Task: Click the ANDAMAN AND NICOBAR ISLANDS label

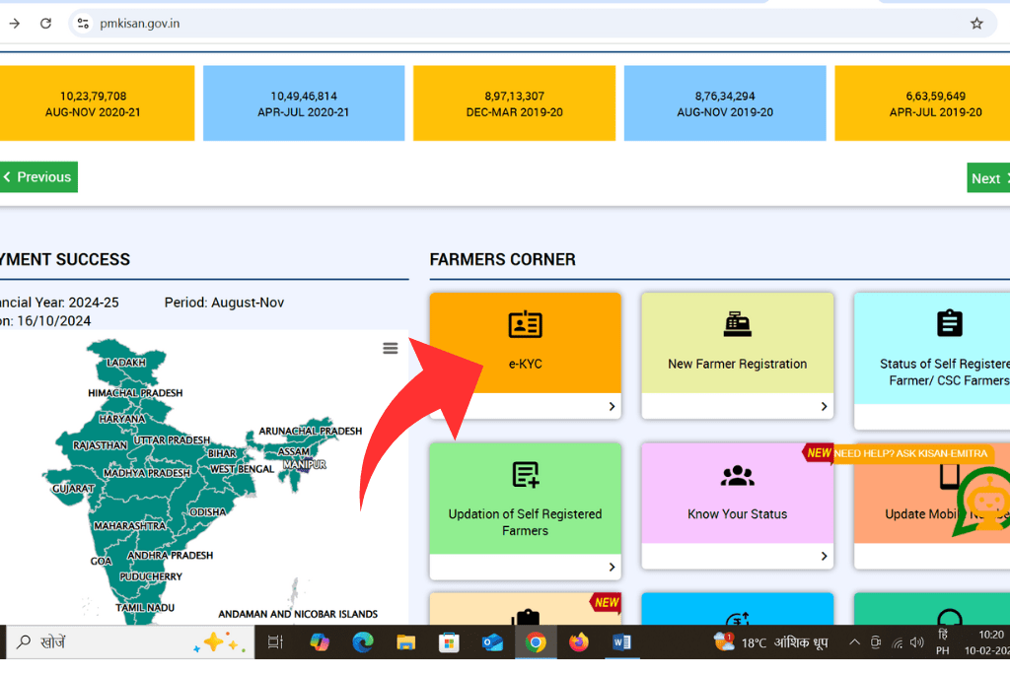Action: (298, 614)
